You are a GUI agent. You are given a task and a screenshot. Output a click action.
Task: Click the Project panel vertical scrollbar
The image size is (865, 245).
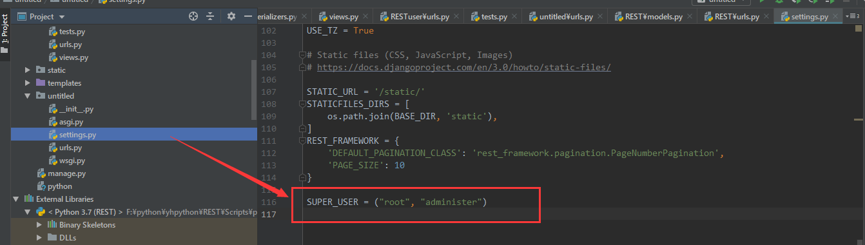pos(254,90)
